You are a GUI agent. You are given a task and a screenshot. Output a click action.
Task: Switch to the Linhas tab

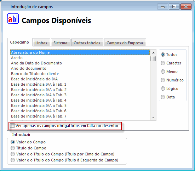[41, 43]
